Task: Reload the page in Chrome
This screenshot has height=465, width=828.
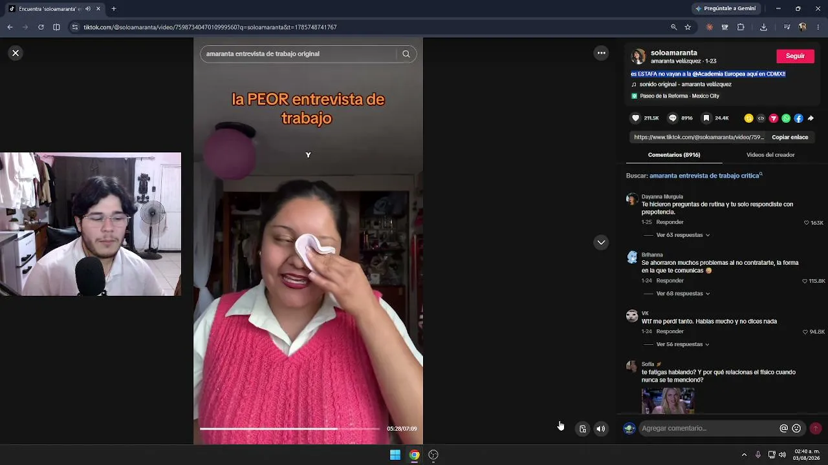Action: (x=41, y=27)
